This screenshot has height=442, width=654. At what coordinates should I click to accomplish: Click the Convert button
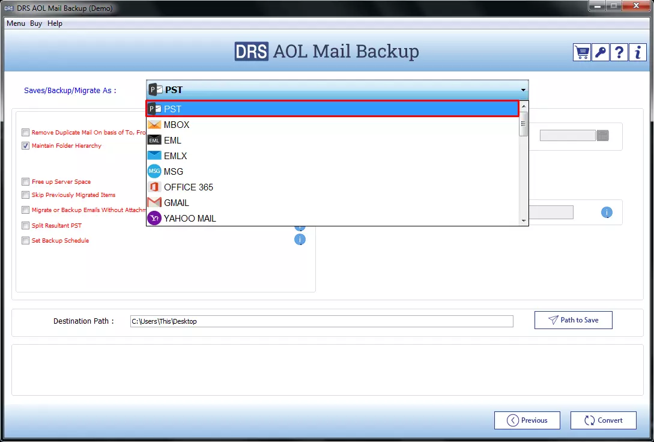pos(603,420)
